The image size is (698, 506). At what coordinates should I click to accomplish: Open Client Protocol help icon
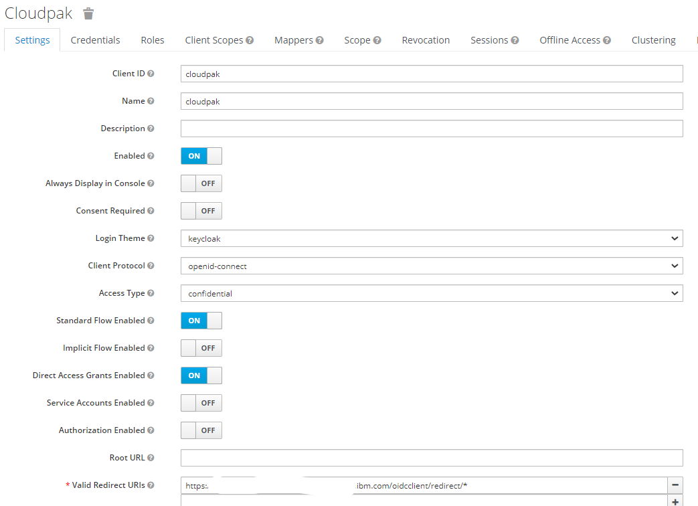151,266
